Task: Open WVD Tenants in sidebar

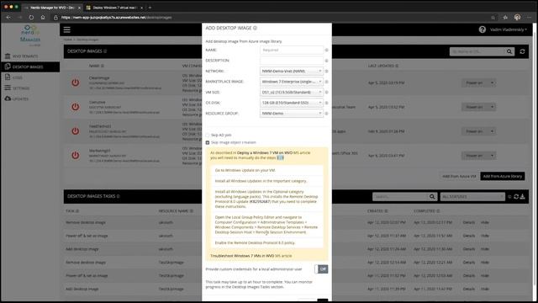Action: click(25, 56)
